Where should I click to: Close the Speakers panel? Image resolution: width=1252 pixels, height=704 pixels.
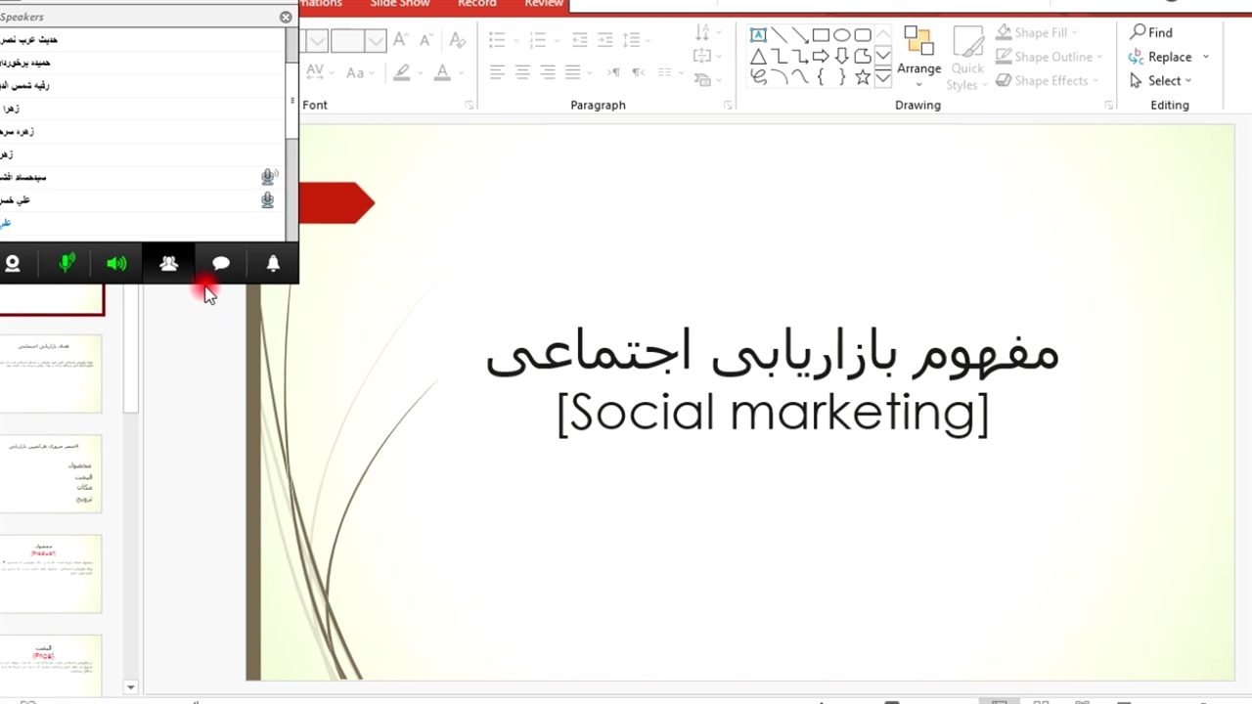[286, 17]
